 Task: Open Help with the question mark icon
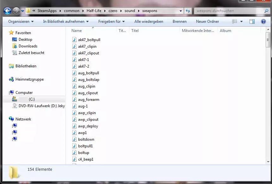(263, 21)
